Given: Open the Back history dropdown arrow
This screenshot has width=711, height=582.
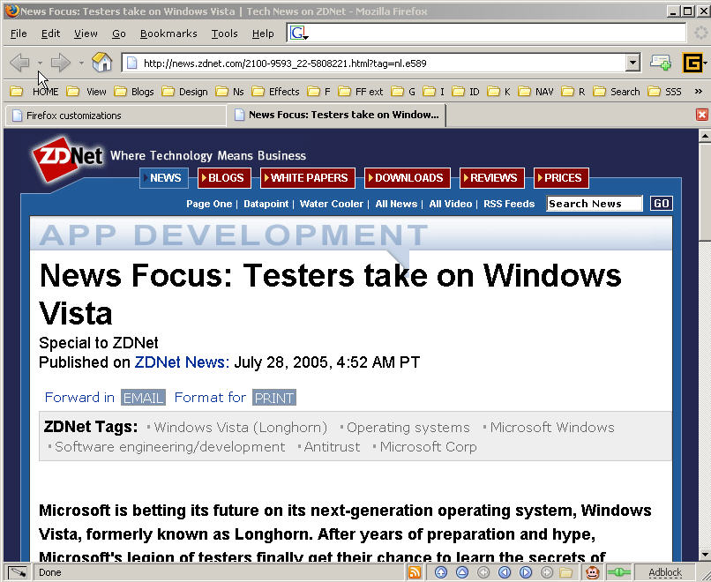Looking at the screenshot, I should [40, 63].
